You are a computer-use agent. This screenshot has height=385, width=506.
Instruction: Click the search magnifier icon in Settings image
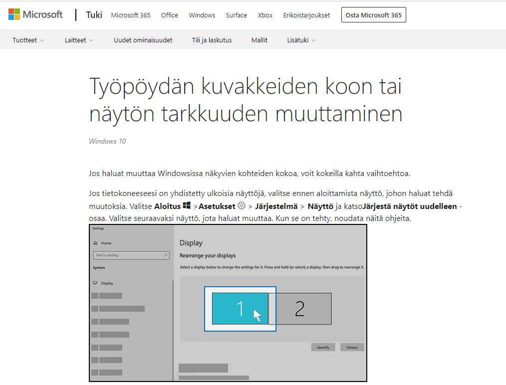pos(166,255)
